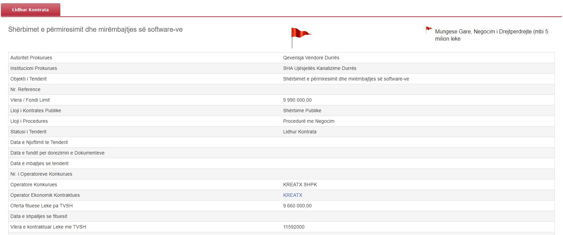Click the Operator Ekonomik Kontraktues label
The width and height of the screenshot is (563, 235).
[x=45, y=195]
